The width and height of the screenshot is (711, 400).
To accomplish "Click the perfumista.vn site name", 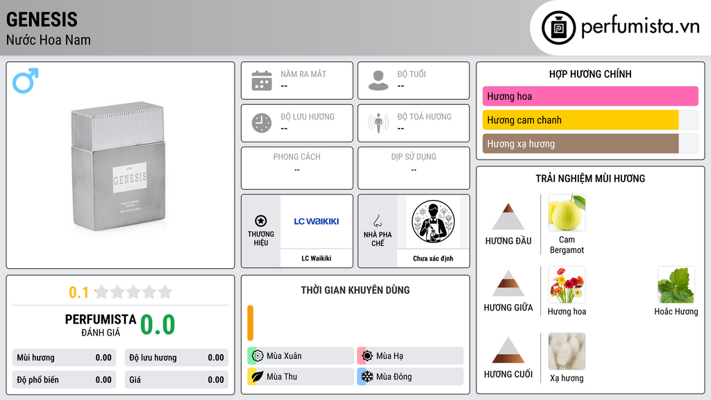I will (641, 26).
